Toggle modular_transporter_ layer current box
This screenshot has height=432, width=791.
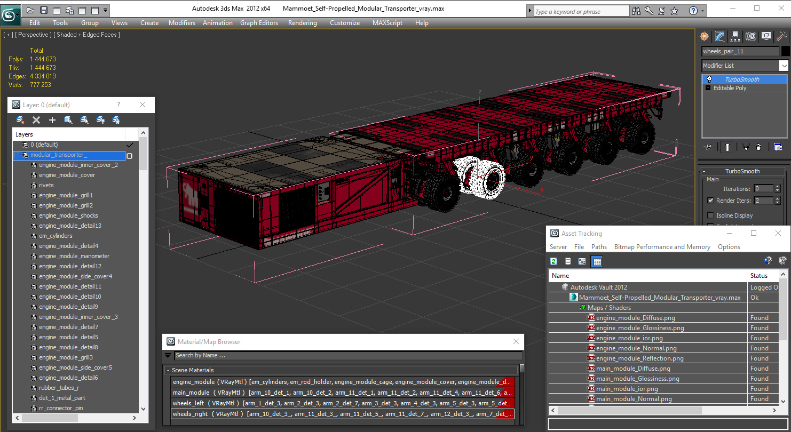(x=129, y=156)
